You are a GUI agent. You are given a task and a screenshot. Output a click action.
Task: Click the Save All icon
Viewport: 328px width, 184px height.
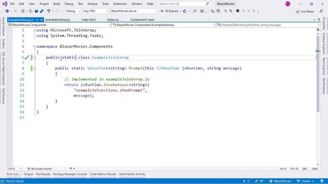[42, 11]
